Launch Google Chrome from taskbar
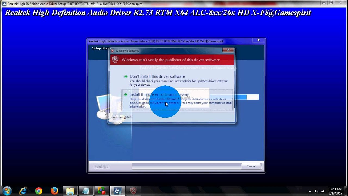The height and width of the screenshot is (196, 348). [39, 191]
